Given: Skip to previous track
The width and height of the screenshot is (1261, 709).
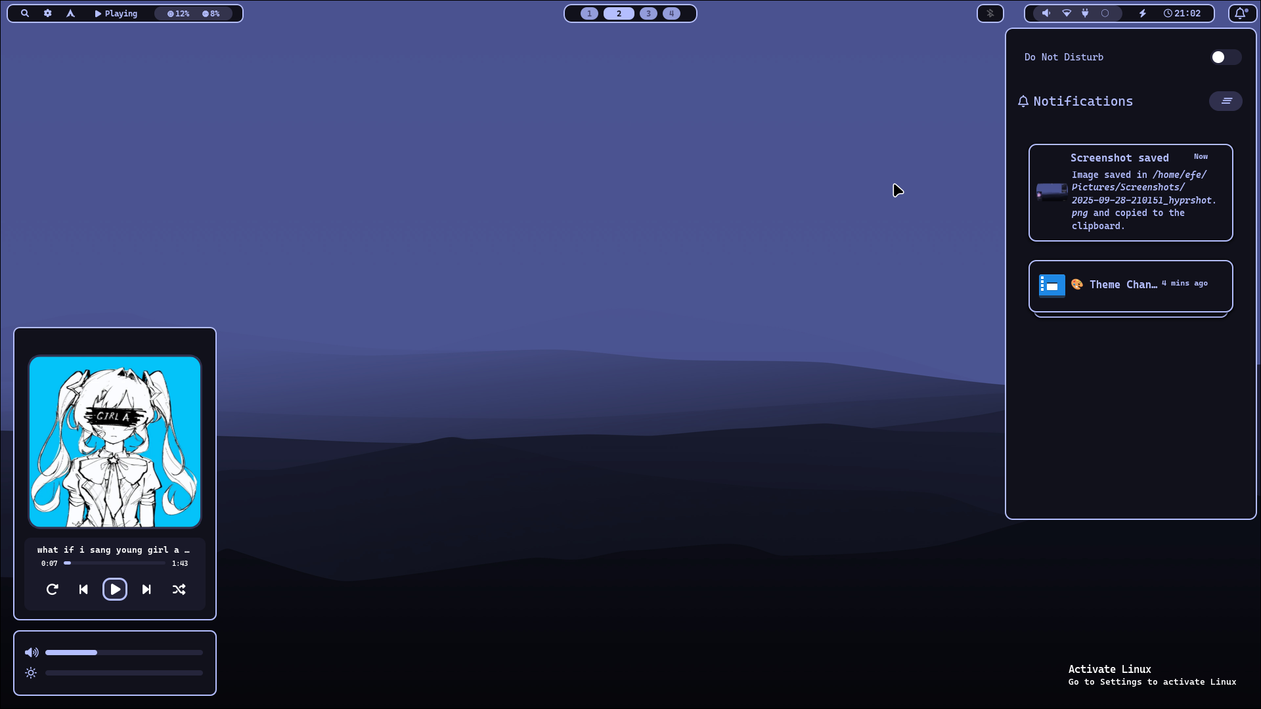Looking at the screenshot, I should (83, 590).
